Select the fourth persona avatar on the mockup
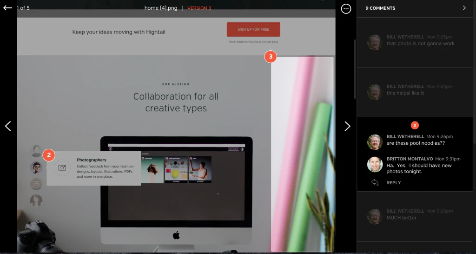This screenshot has width=476, height=254. (x=36, y=201)
